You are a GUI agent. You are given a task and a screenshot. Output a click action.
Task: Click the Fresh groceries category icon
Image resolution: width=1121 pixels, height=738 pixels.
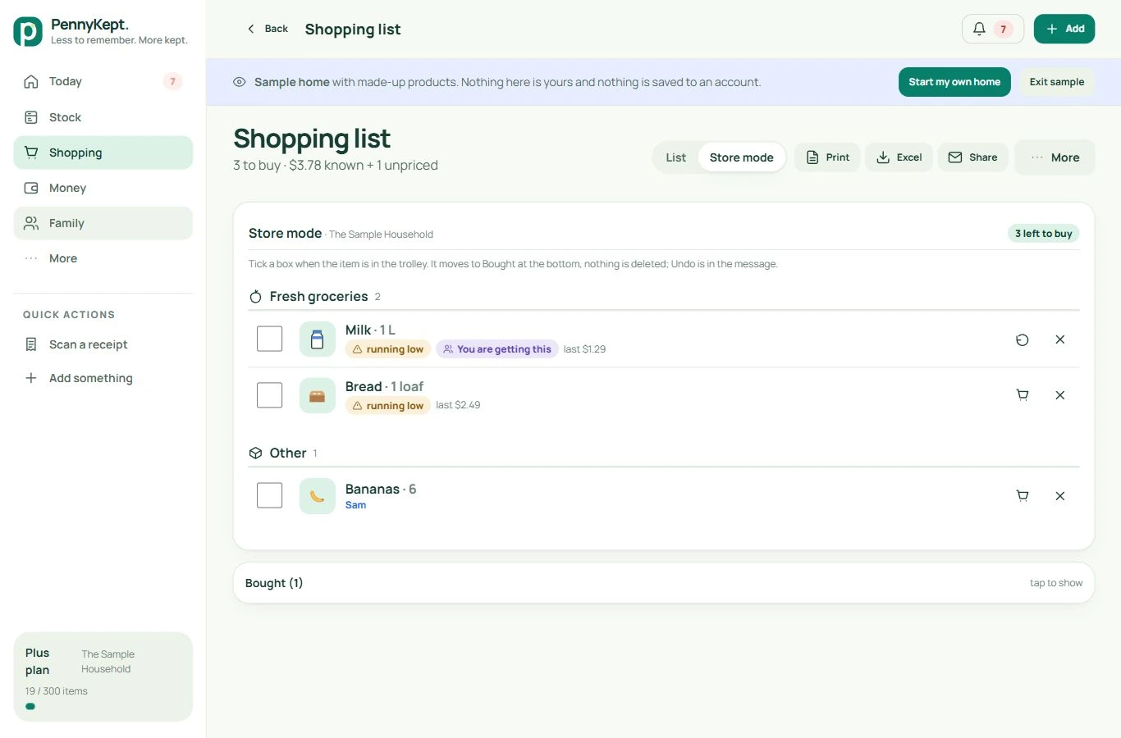[x=256, y=297]
